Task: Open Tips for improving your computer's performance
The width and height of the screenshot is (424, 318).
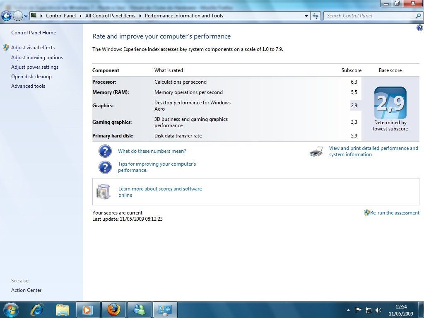Action: [x=157, y=167]
